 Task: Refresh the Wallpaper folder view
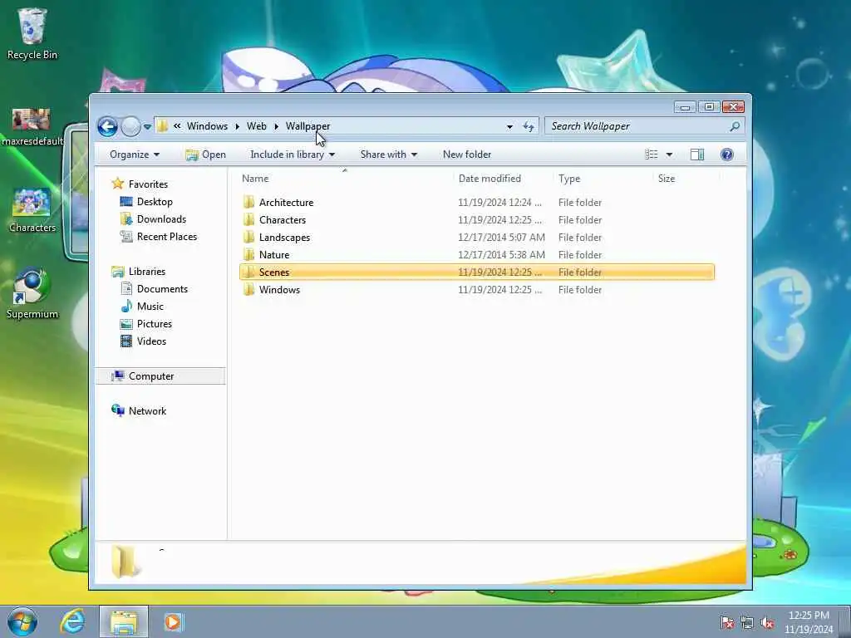(528, 126)
